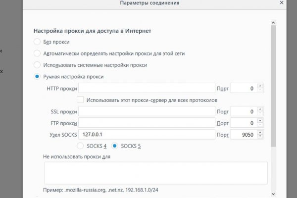Click the scrollbar down arrow
Screen dimensions: 297x198
[x=273, y=193]
